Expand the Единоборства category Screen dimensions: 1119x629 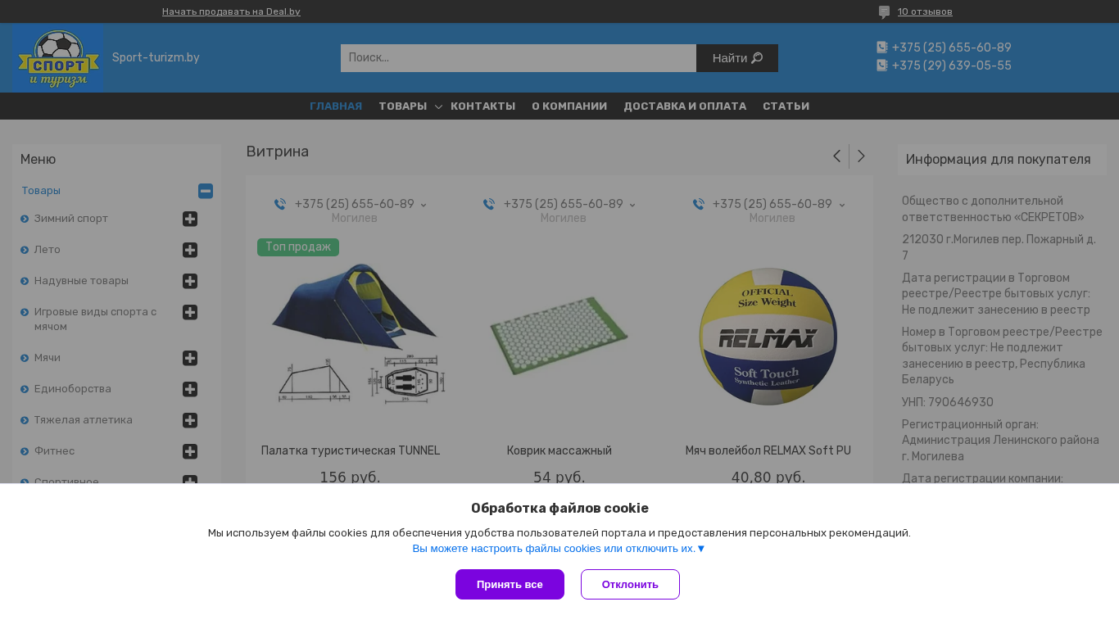(190, 389)
